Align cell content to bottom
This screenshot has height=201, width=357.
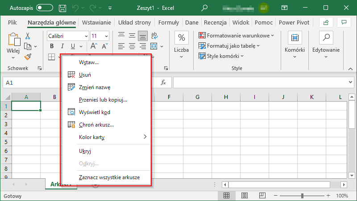143,36
